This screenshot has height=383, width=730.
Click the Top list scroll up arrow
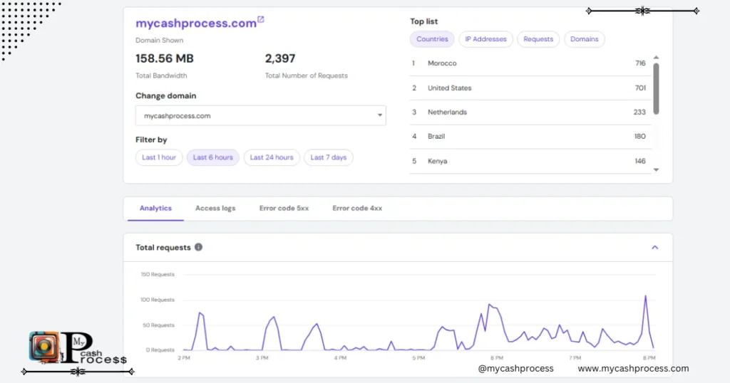(656, 57)
